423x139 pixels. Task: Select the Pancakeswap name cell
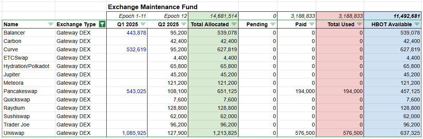tap(28, 91)
